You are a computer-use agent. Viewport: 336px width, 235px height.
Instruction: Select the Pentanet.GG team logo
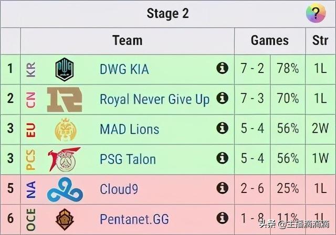click(65, 219)
